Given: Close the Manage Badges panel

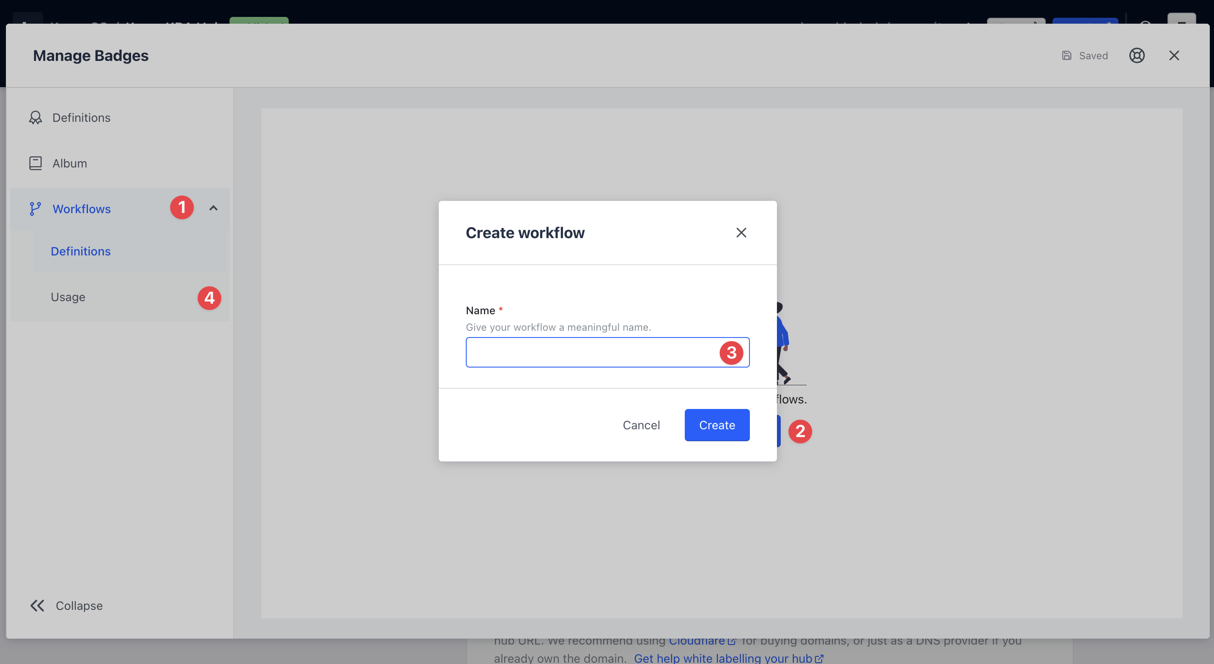Looking at the screenshot, I should 1174,56.
